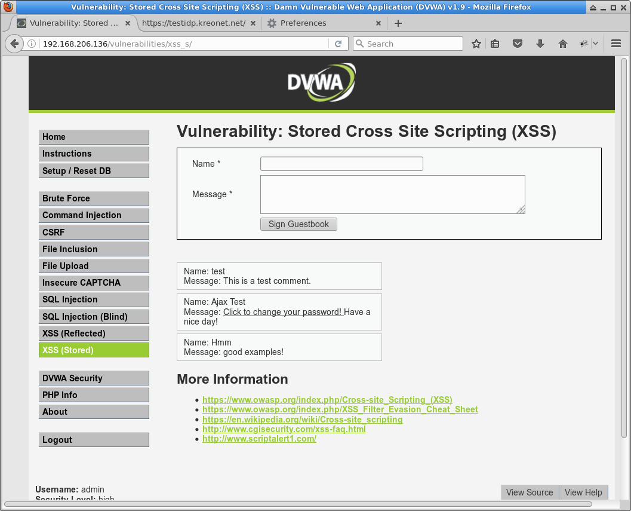This screenshot has height=511, width=631.
Task: Close the Vulnerability: Stored tab
Action: click(128, 23)
